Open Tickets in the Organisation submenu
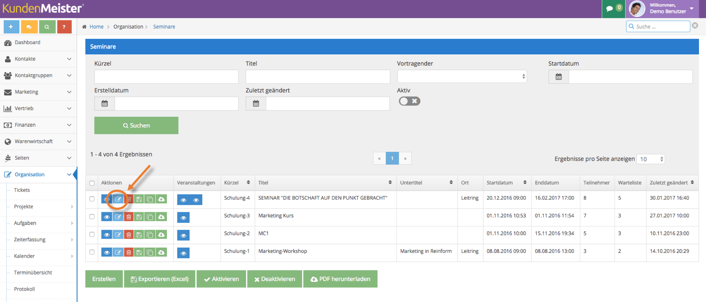 tap(22, 190)
